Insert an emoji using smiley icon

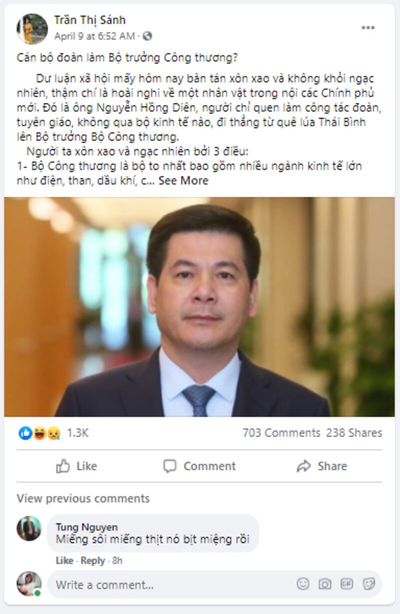302,583
